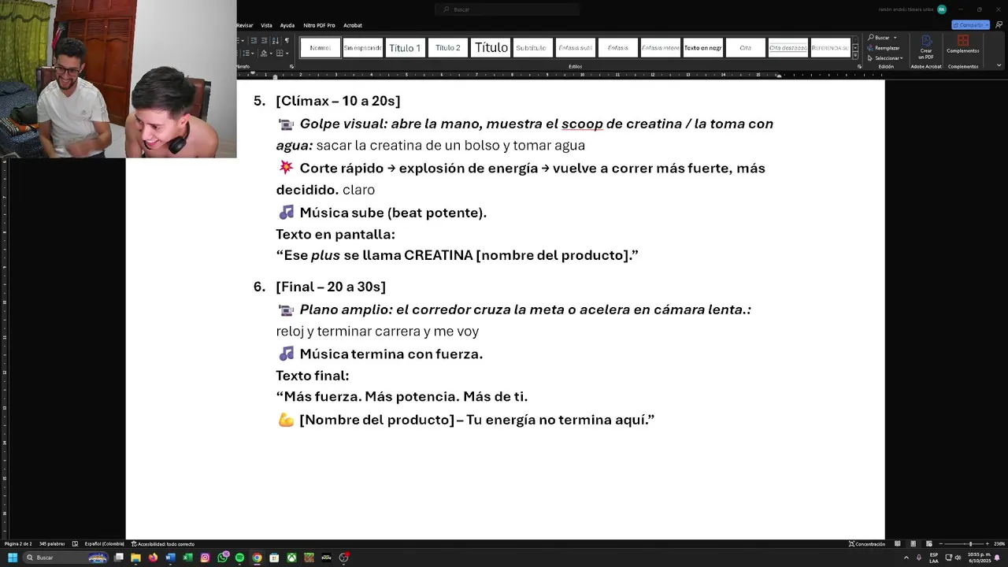Click Accesibilidad: todo correcto status
The height and width of the screenshot is (567, 1008).
(x=163, y=544)
